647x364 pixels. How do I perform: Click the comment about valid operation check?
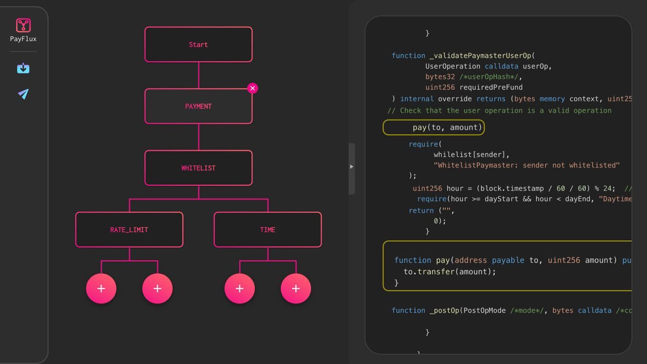pos(499,111)
